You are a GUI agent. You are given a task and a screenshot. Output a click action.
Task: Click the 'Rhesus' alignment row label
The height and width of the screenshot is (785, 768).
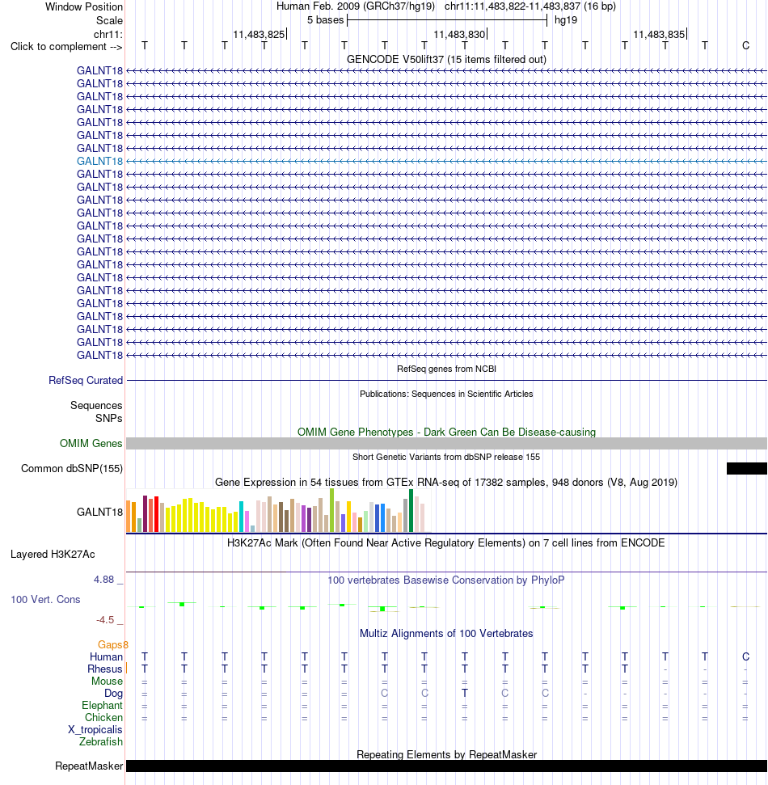[104, 669]
